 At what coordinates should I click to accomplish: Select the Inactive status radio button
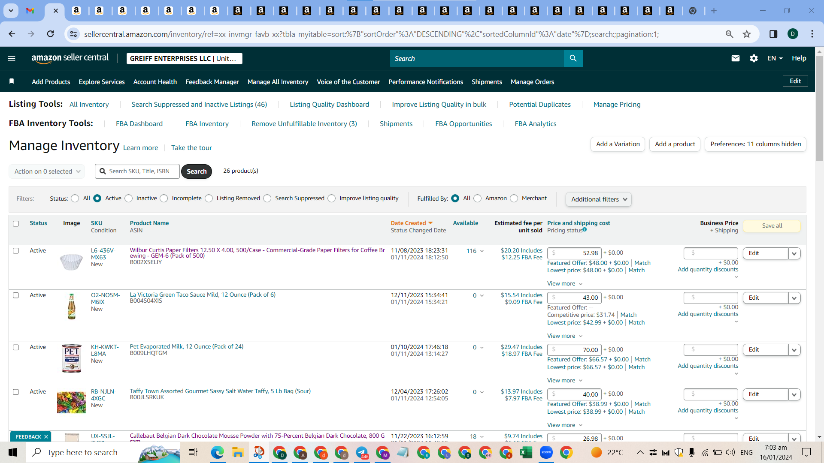tap(129, 198)
